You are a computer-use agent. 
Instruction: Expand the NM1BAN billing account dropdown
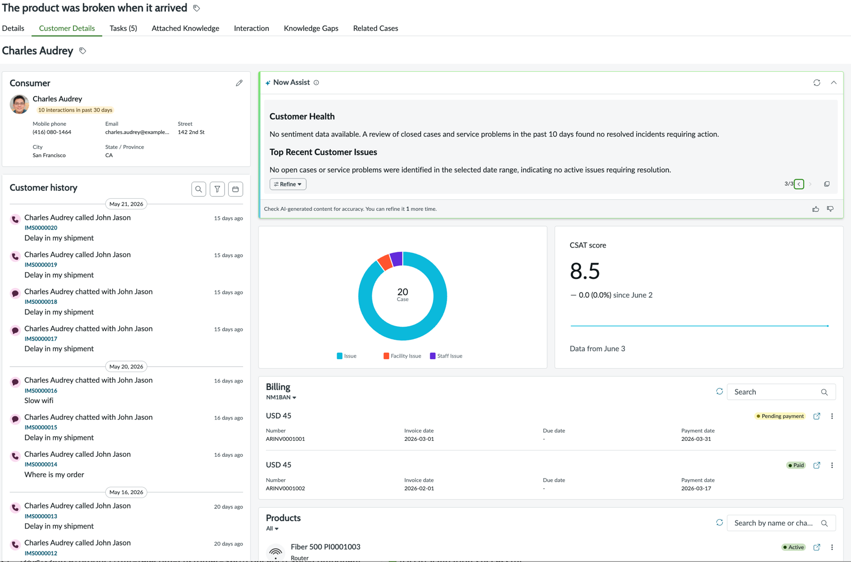pyautogui.click(x=281, y=397)
